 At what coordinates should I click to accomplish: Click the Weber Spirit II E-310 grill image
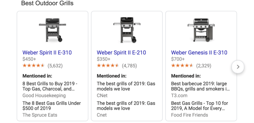point(52,30)
